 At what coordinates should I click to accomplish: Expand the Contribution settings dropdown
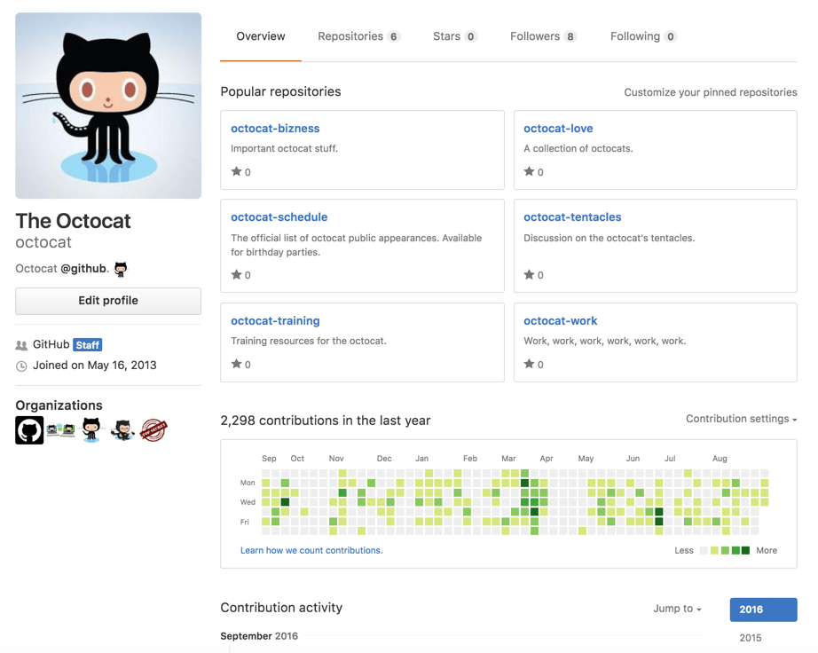tap(742, 419)
